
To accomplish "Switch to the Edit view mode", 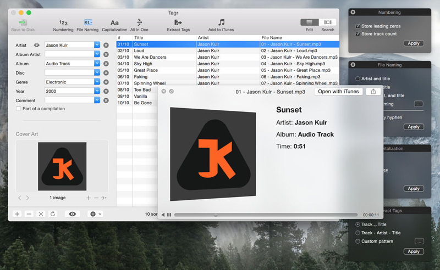I will point(309,22).
